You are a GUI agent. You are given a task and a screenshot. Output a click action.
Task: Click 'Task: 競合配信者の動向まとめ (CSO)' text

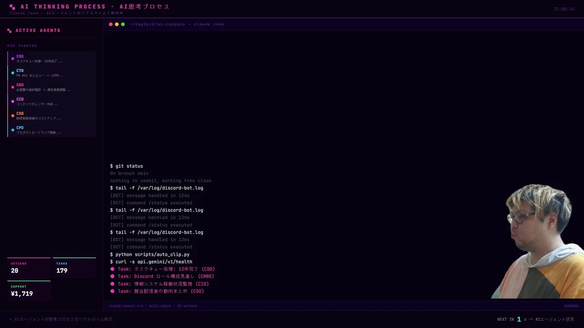[161, 291]
